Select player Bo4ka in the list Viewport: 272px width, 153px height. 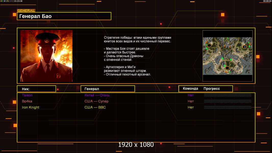pos(27,101)
